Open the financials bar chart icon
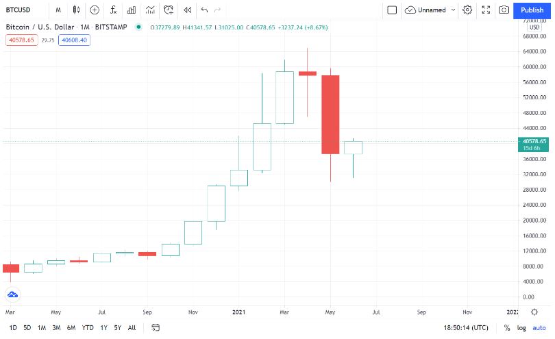This screenshot has width=555, height=339. (132, 10)
